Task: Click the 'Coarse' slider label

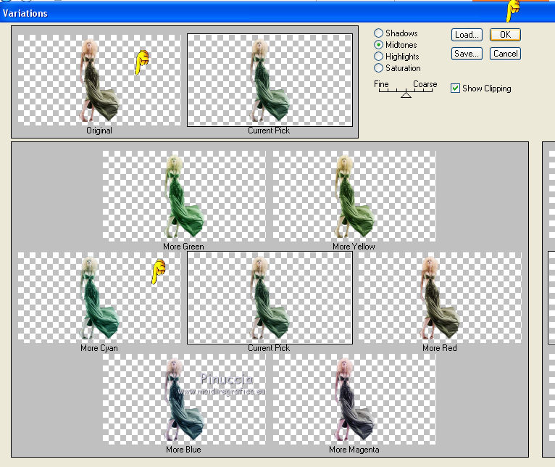Action: point(425,84)
